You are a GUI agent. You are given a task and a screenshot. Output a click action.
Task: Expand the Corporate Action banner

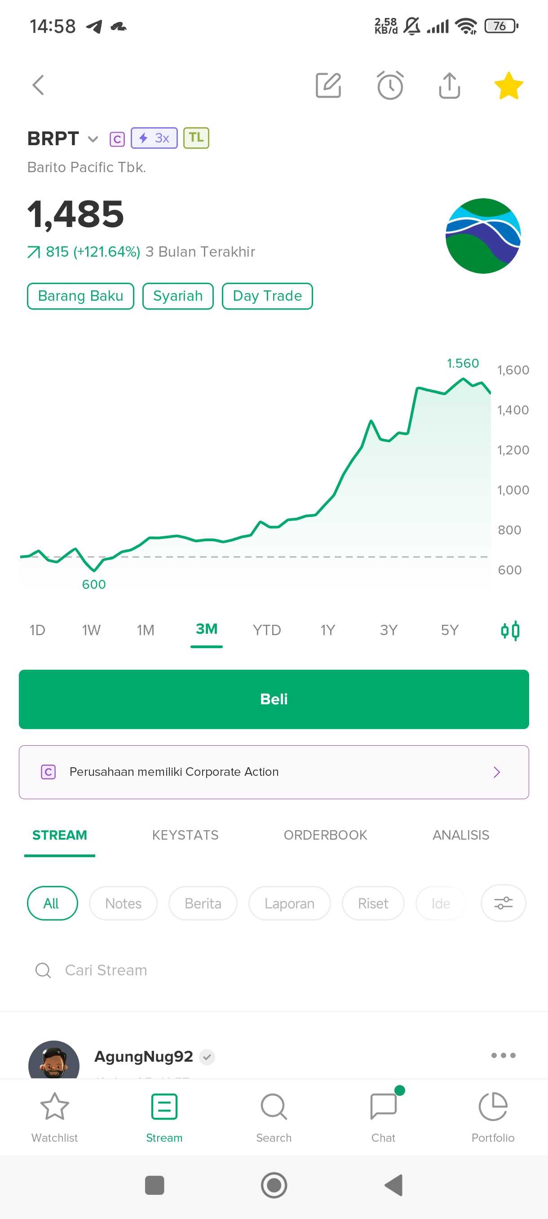click(x=274, y=772)
